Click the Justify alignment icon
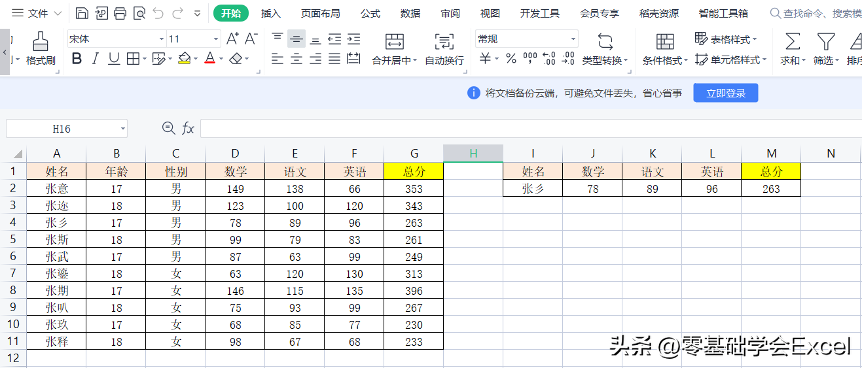 pyautogui.click(x=334, y=59)
